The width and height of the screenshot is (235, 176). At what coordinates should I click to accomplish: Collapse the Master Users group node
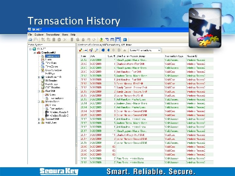point(39,102)
